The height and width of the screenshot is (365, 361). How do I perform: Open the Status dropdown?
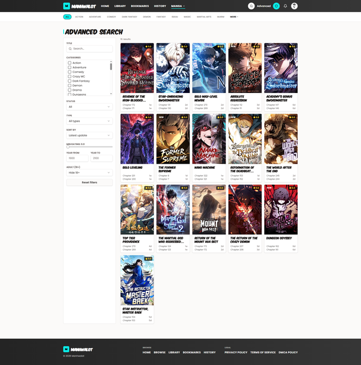(89, 107)
